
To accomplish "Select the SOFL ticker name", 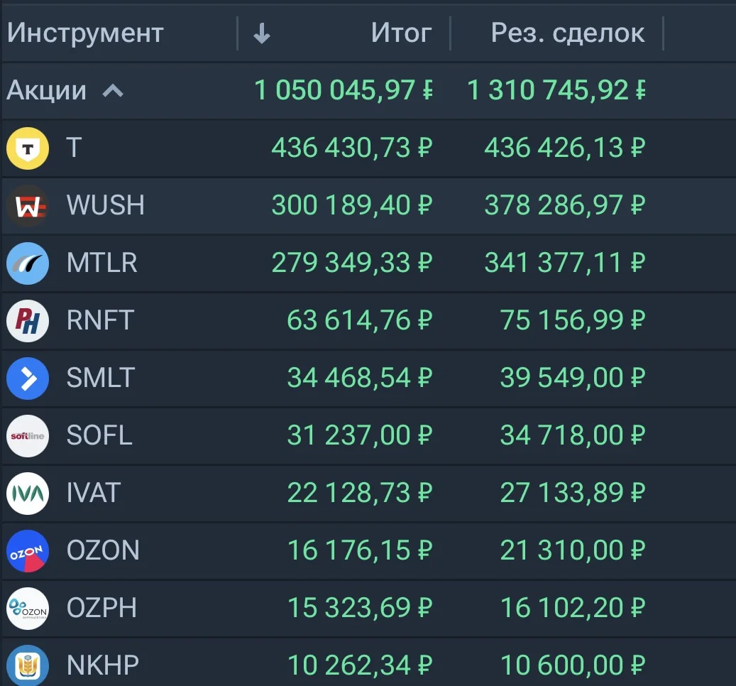I will 99,435.
